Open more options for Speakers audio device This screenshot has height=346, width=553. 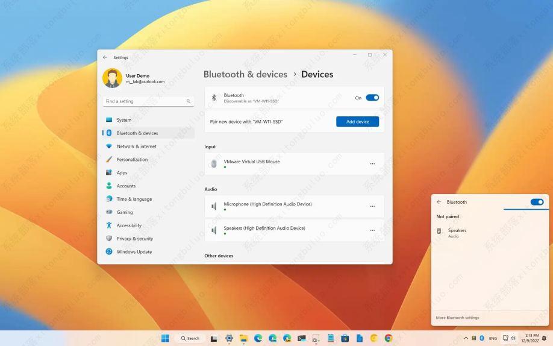pyautogui.click(x=372, y=230)
